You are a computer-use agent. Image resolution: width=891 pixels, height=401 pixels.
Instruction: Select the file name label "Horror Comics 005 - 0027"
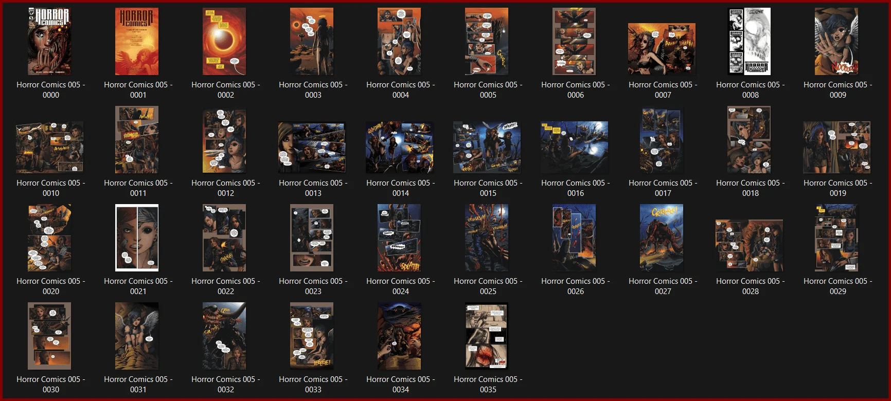(x=663, y=286)
